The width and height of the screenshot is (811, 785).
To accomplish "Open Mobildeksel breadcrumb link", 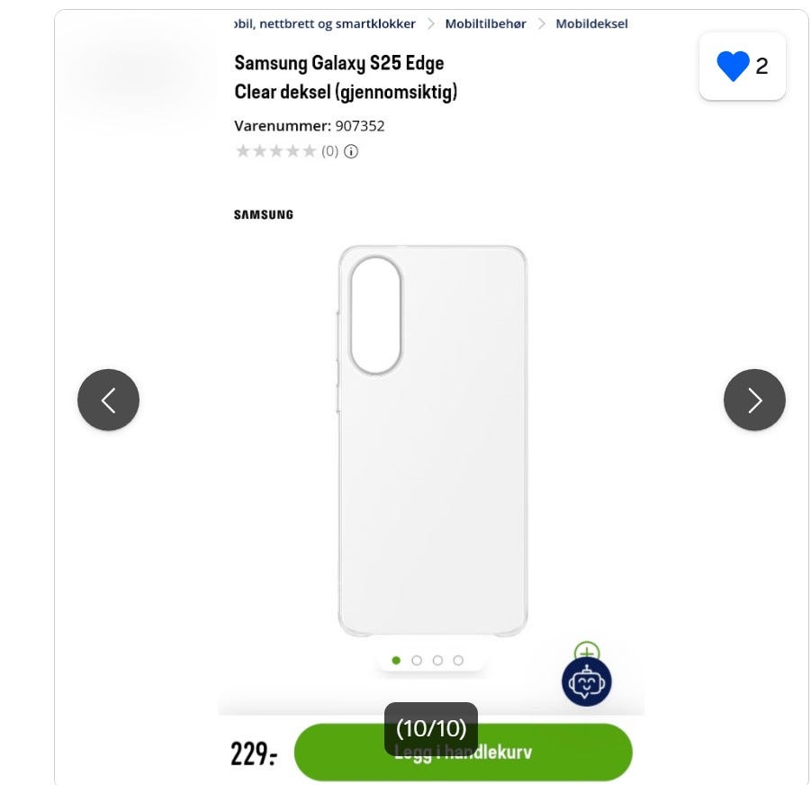I will point(591,23).
